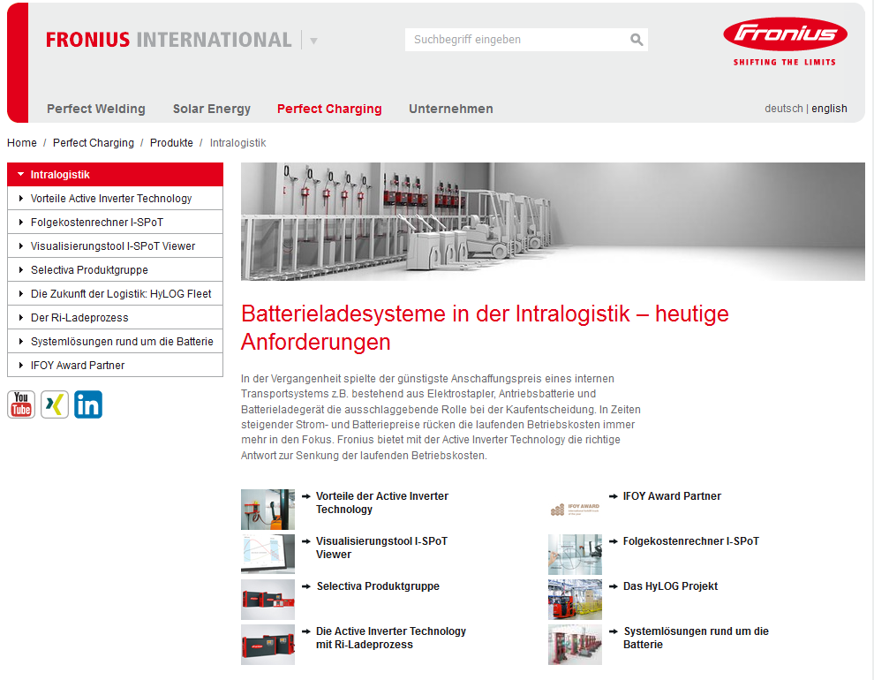Viewport: 874px width, 680px height.
Task: Go to Produkte breadcrumb
Action: coord(171,143)
